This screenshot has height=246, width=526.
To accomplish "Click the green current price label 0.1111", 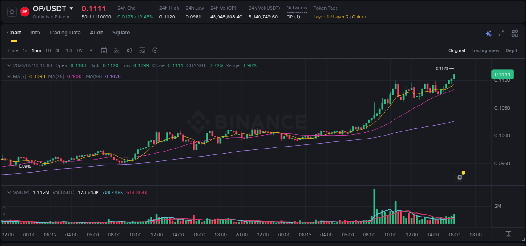I will click(x=502, y=74).
